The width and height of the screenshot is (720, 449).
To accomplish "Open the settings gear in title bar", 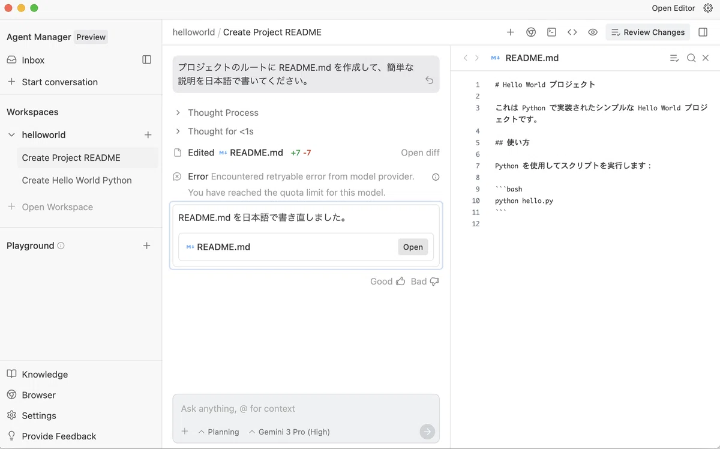I will click(x=707, y=8).
